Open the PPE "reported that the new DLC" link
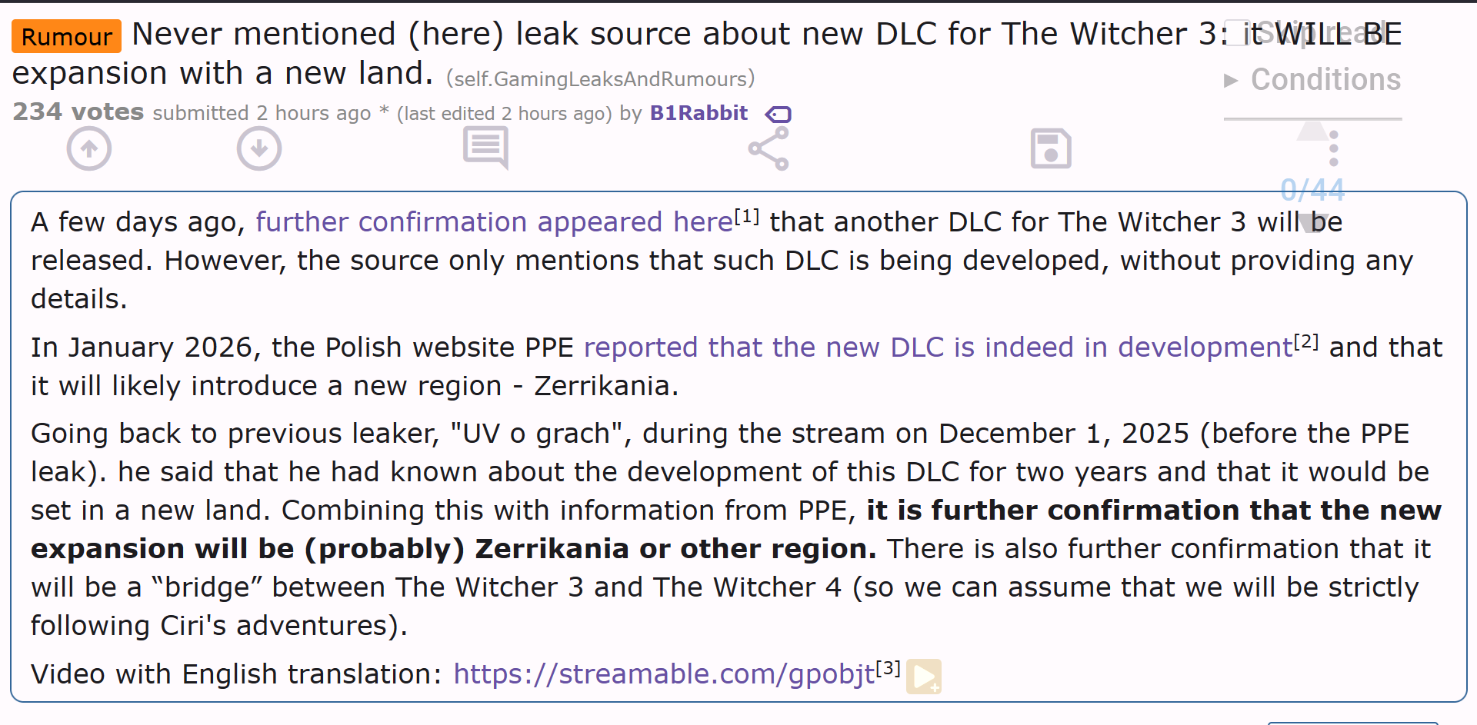 click(938, 348)
